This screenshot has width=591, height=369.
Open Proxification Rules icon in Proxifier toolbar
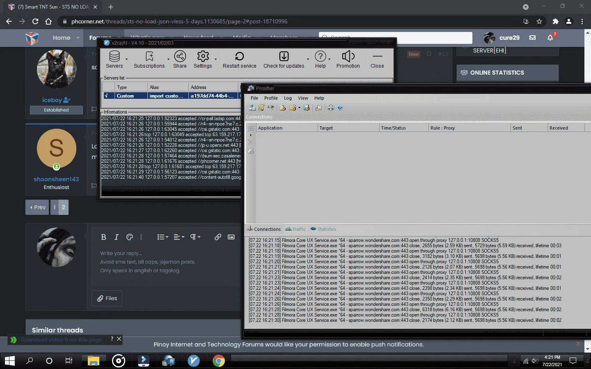261,108
